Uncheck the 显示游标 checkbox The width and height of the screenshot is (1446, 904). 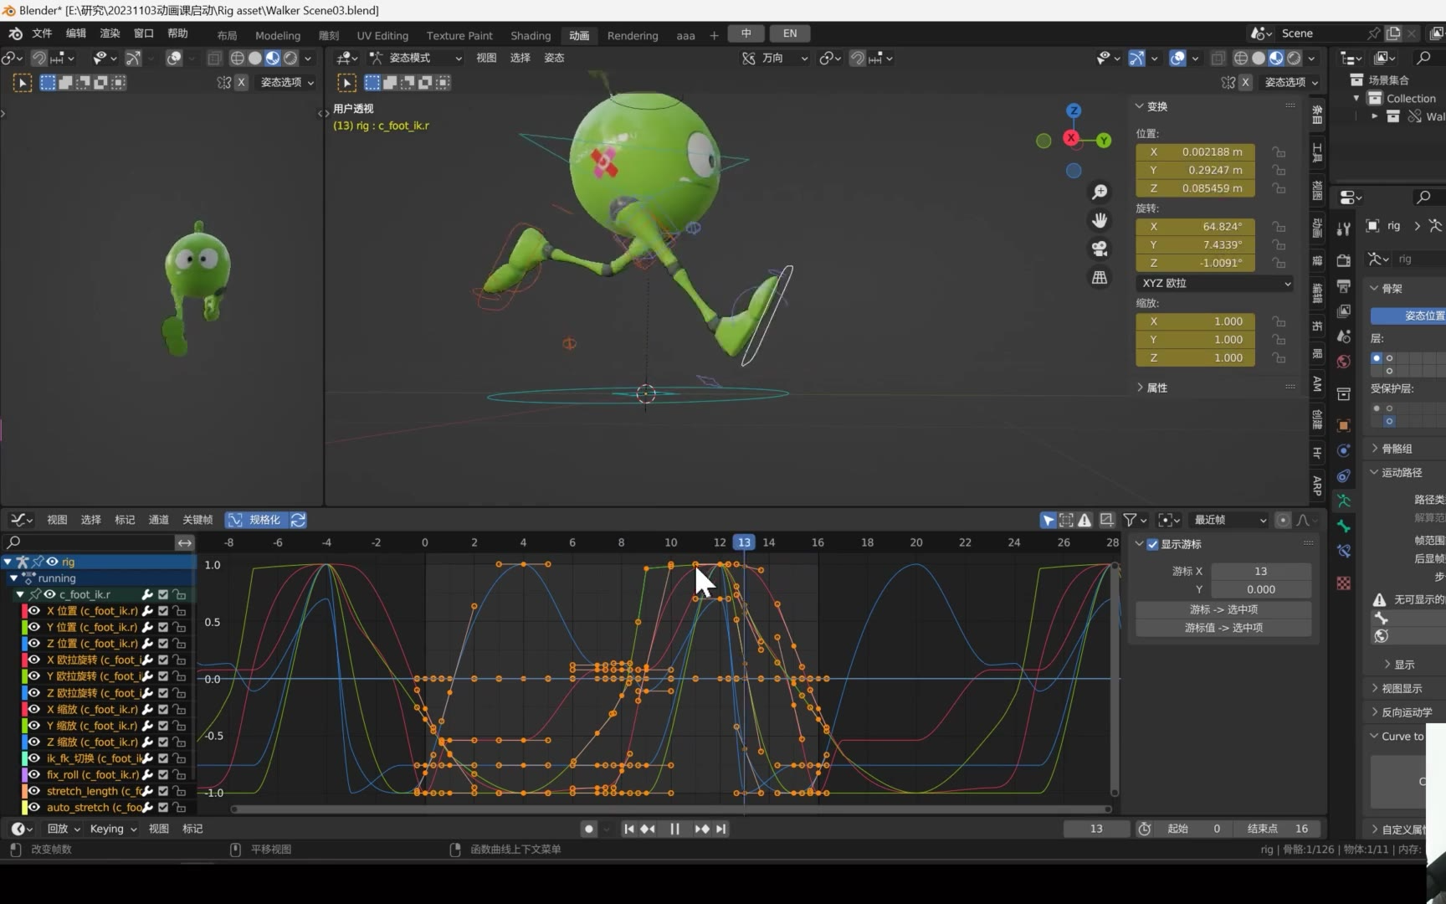click(1152, 545)
